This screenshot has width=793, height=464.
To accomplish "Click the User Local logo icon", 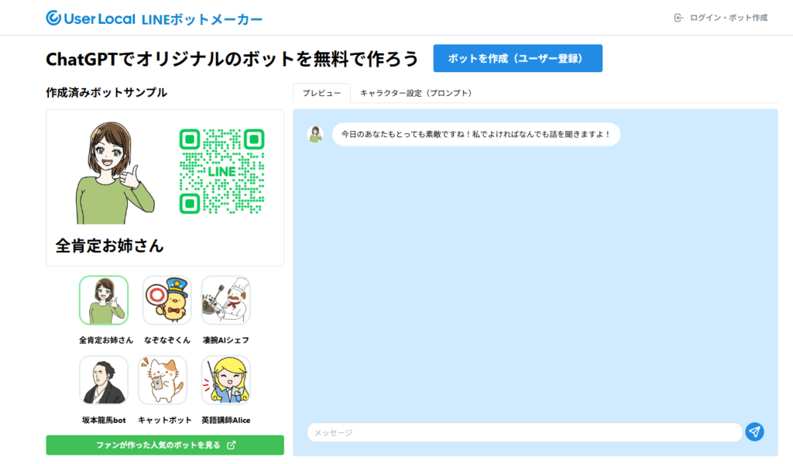I will (x=53, y=19).
